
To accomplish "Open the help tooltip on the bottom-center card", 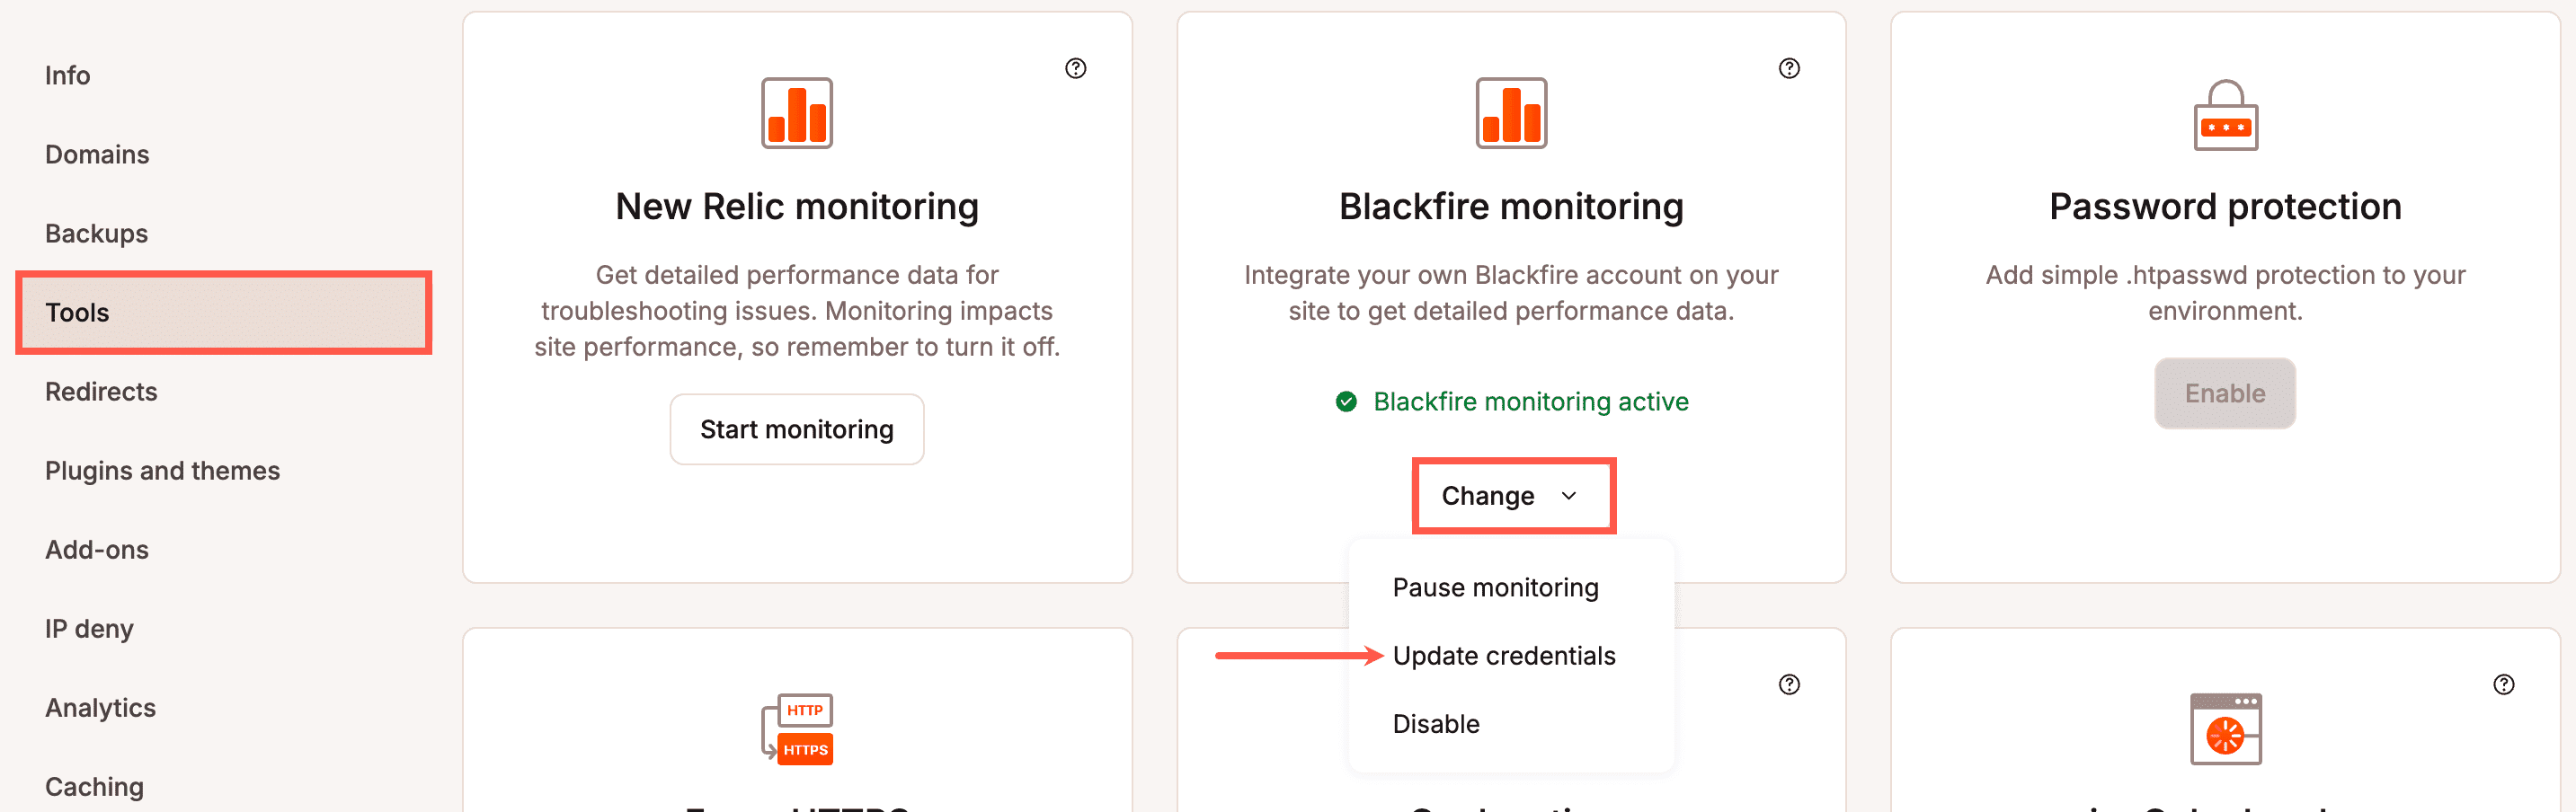I will pyautogui.click(x=1790, y=684).
